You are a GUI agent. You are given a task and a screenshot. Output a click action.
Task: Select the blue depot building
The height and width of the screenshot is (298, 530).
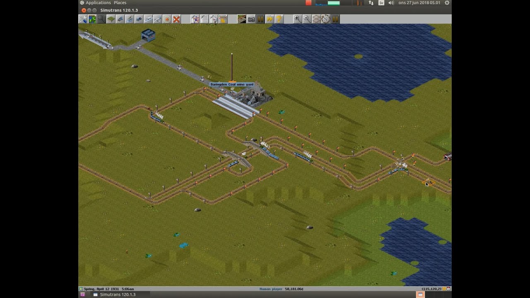click(148, 35)
